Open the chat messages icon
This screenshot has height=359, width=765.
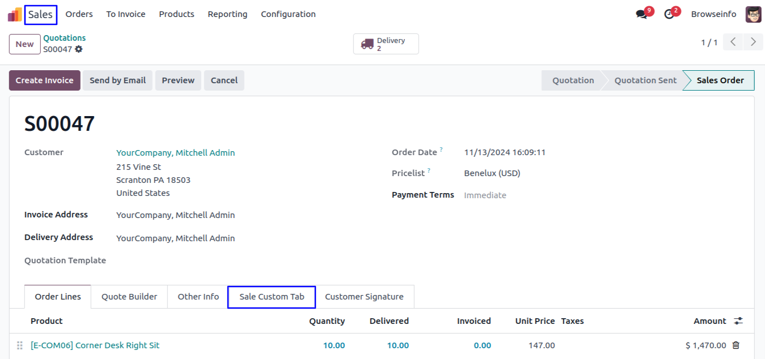tap(641, 15)
